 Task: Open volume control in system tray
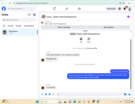pos(121,102)
